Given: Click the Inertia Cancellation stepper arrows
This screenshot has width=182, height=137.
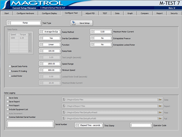Looking at the screenshot, I should point(41,38).
